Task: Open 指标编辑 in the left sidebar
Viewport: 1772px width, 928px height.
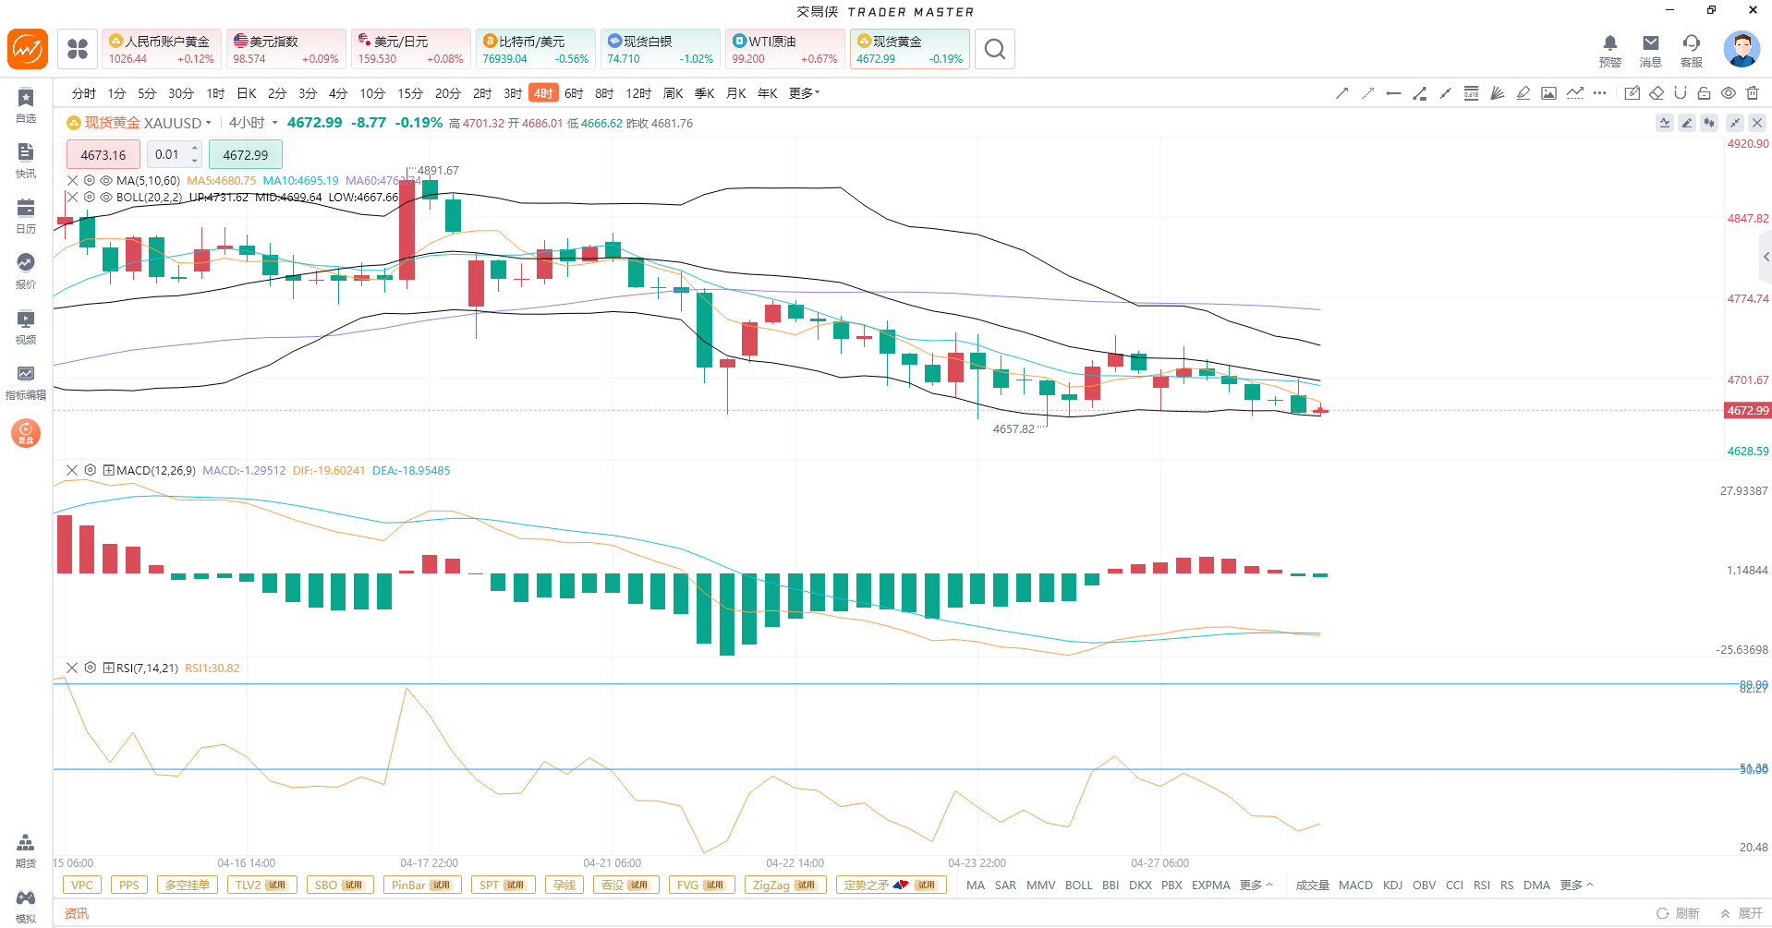Action: coord(26,382)
